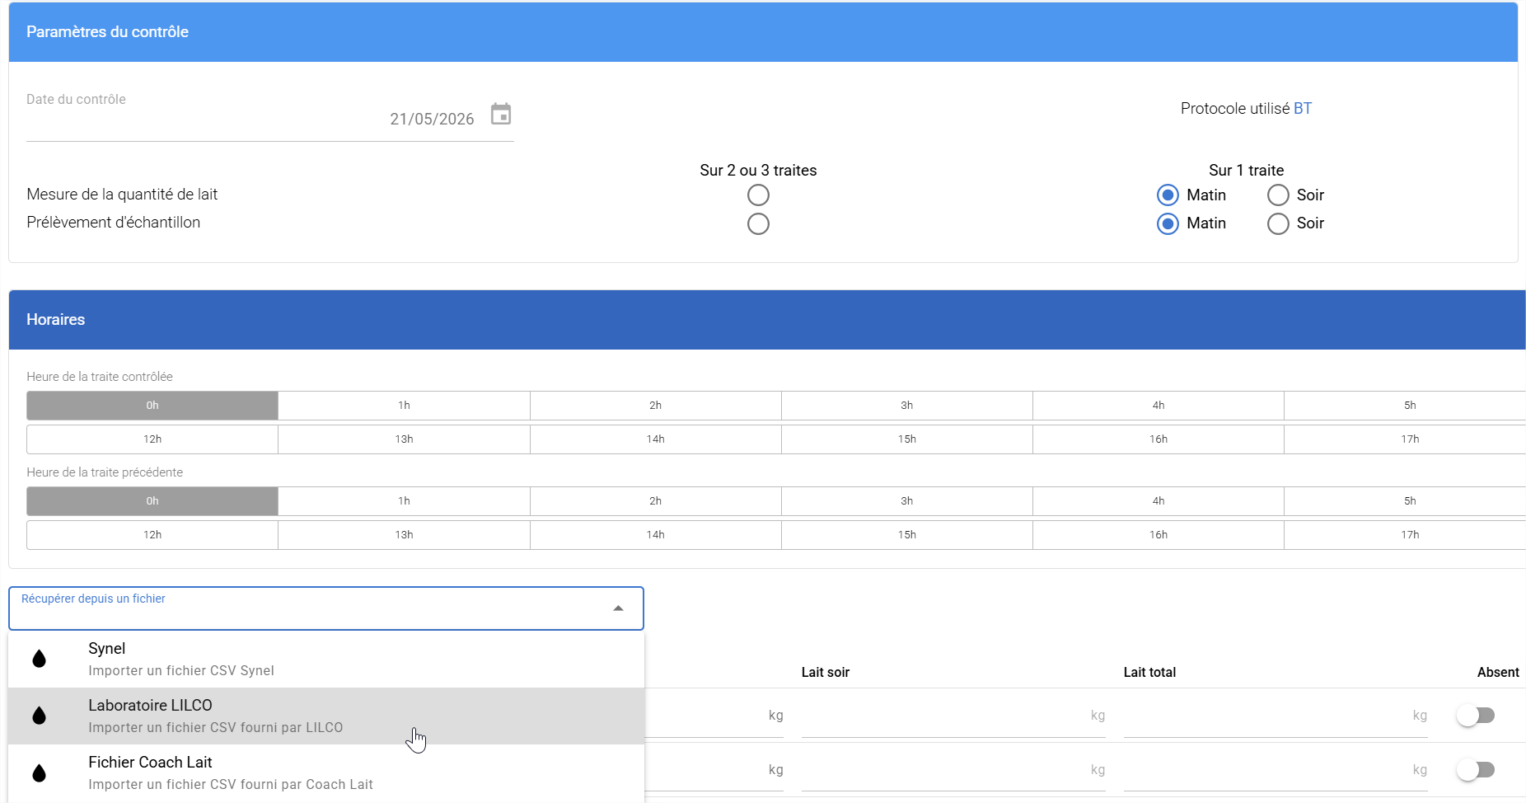This screenshot has width=1526, height=803.
Task: Select 2h for traite précédente
Action: 656,501
